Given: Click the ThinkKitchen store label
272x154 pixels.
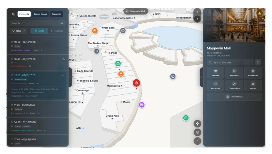Looking at the screenshot, I should pos(184,18).
